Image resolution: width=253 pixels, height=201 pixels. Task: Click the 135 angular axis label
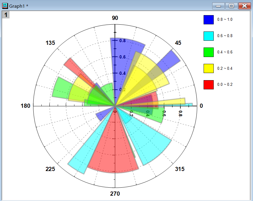(x=50, y=43)
